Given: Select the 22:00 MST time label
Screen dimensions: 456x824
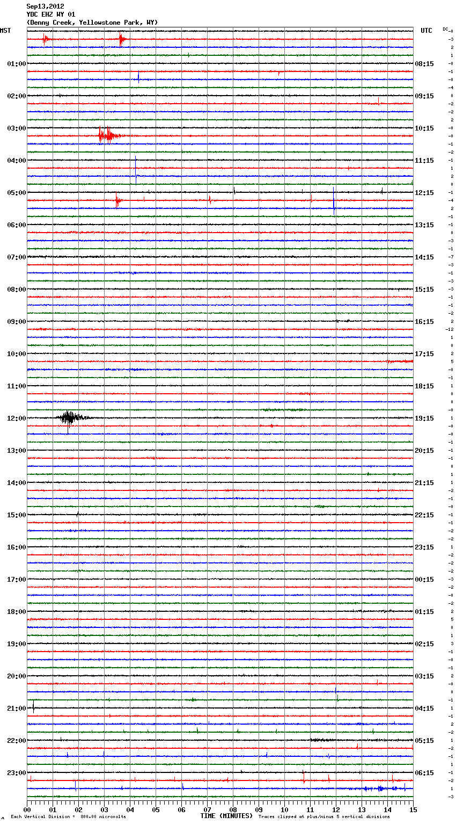Looking at the screenshot, I should [17, 741].
